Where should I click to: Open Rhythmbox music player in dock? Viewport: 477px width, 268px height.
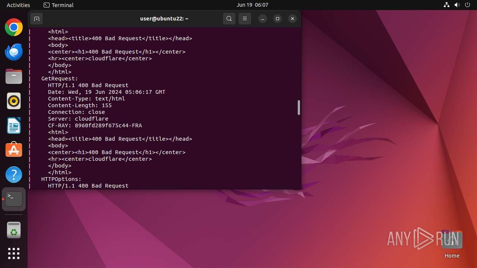(14, 101)
